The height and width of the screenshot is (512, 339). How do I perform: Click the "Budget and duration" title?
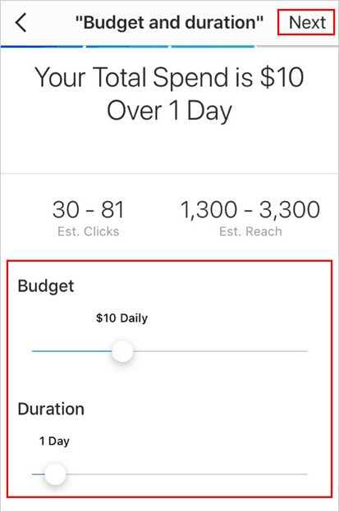(169, 22)
